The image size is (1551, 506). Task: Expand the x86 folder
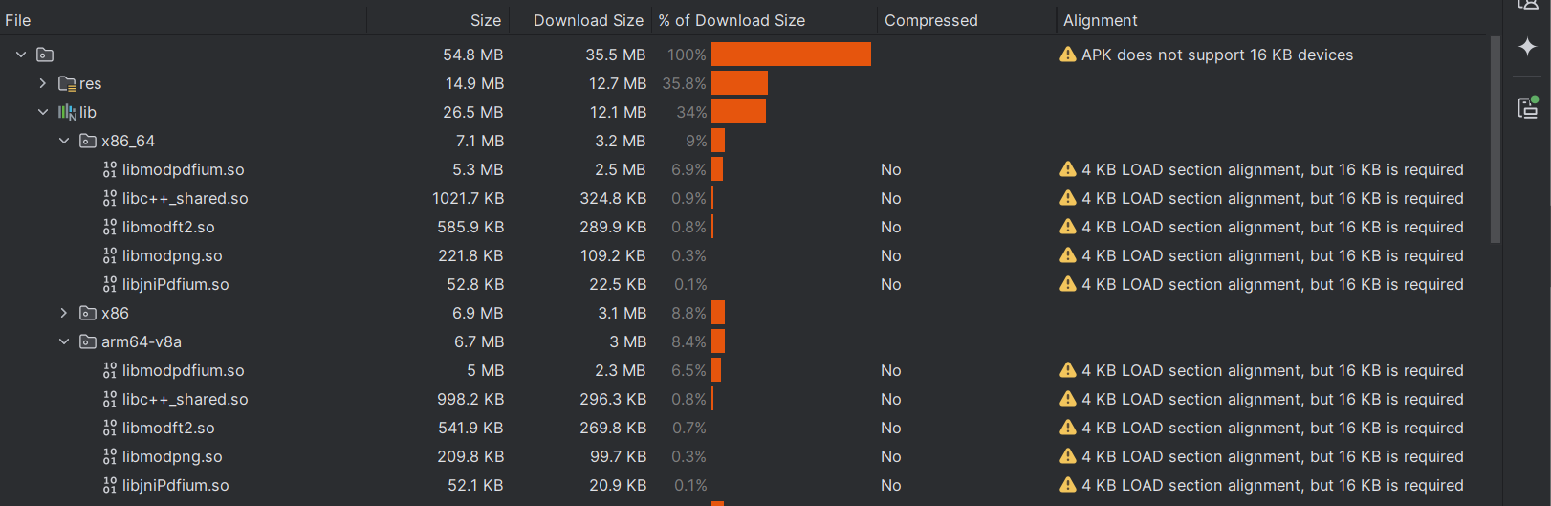click(x=64, y=313)
